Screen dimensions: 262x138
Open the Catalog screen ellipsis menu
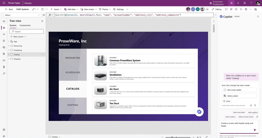click(x=43, y=55)
